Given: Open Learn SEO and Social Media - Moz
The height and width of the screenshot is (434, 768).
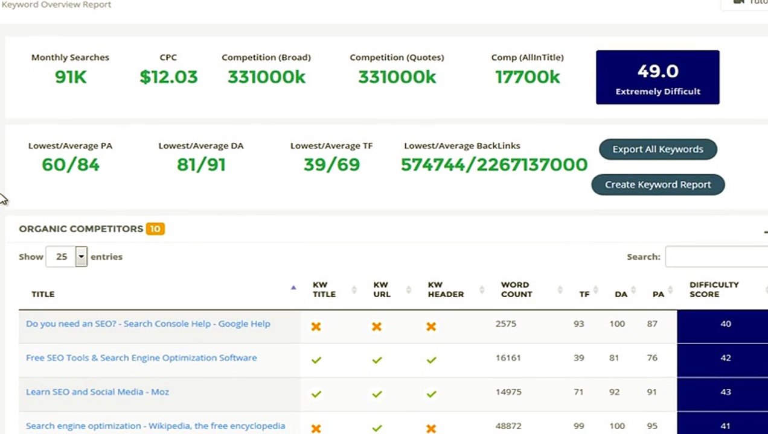Looking at the screenshot, I should click(97, 392).
